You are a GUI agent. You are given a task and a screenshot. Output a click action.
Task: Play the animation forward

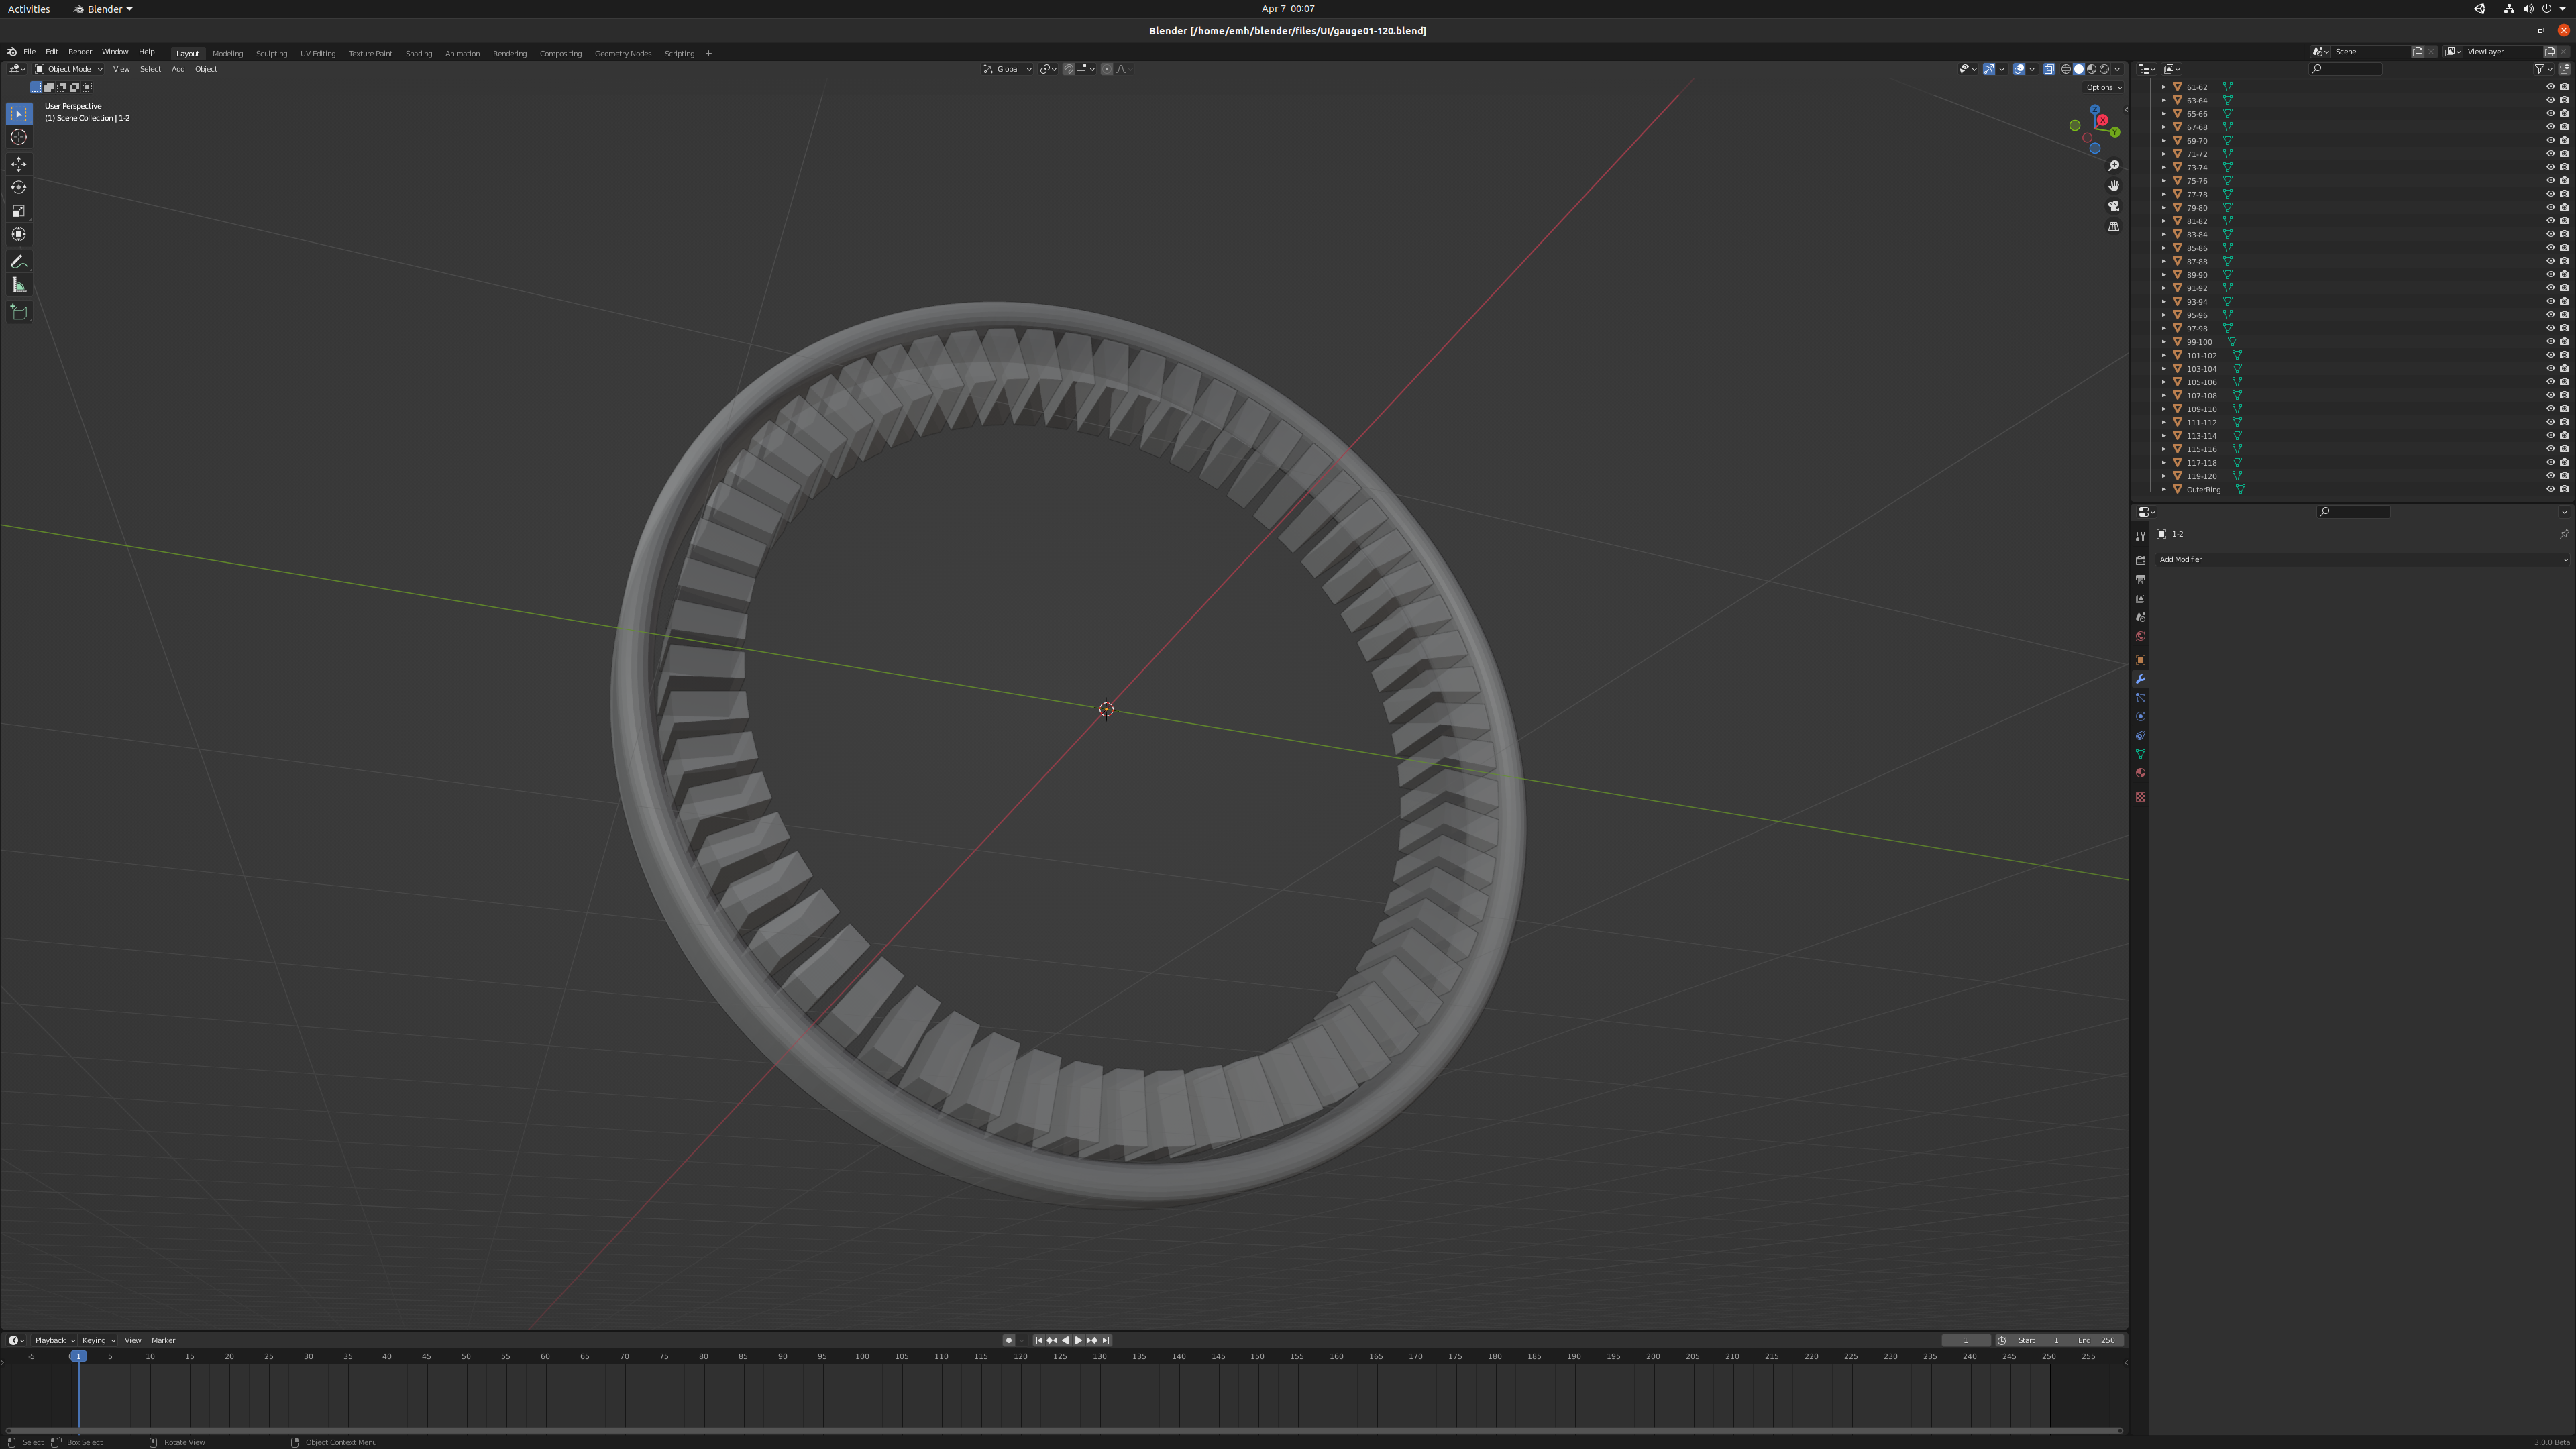(x=1078, y=1341)
